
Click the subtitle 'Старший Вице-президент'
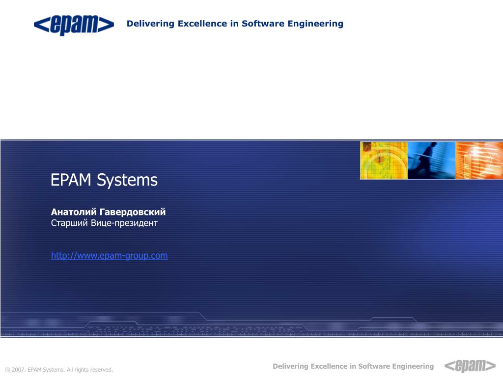tap(104, 223)
